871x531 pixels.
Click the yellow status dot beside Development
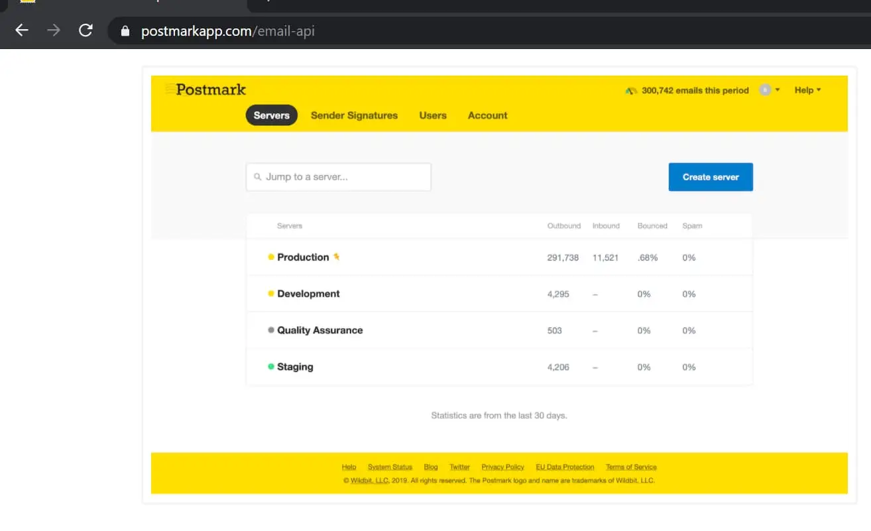(271, 294)
